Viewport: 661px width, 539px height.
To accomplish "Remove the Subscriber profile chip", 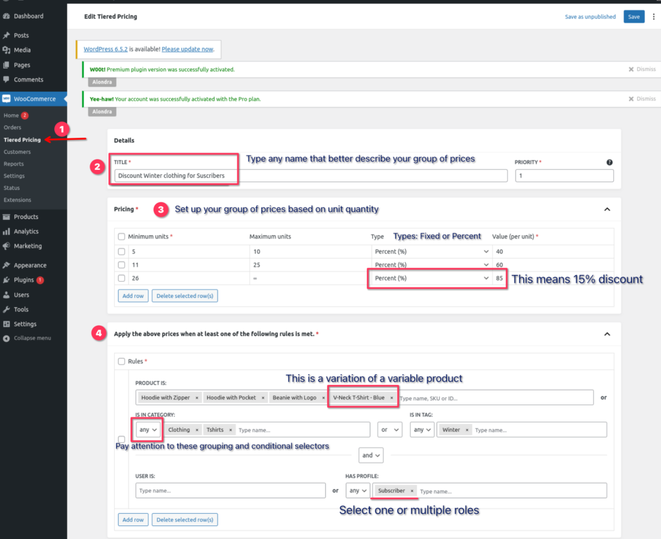I will [x=412, y=491].
